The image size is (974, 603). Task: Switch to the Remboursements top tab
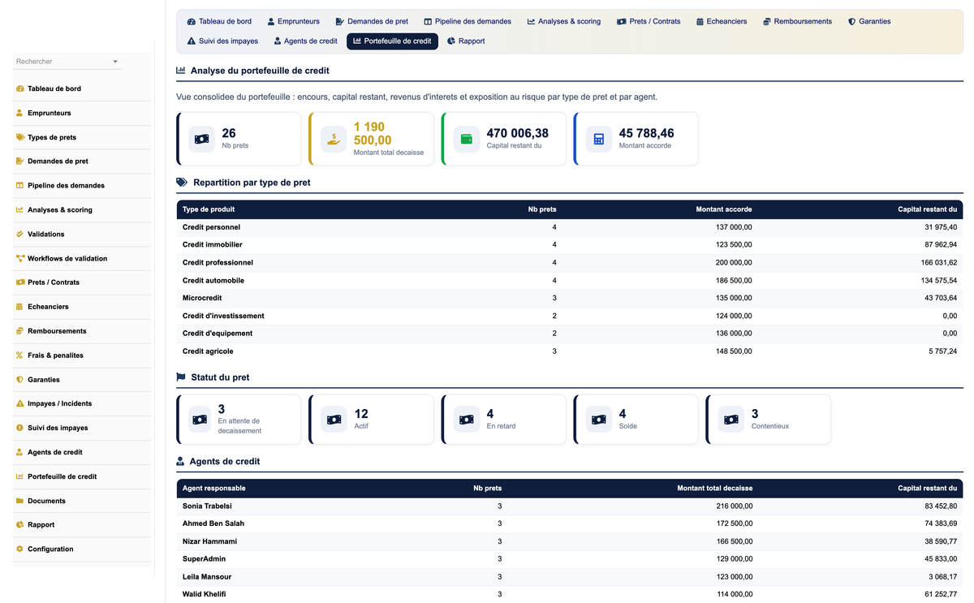[798, 21]
